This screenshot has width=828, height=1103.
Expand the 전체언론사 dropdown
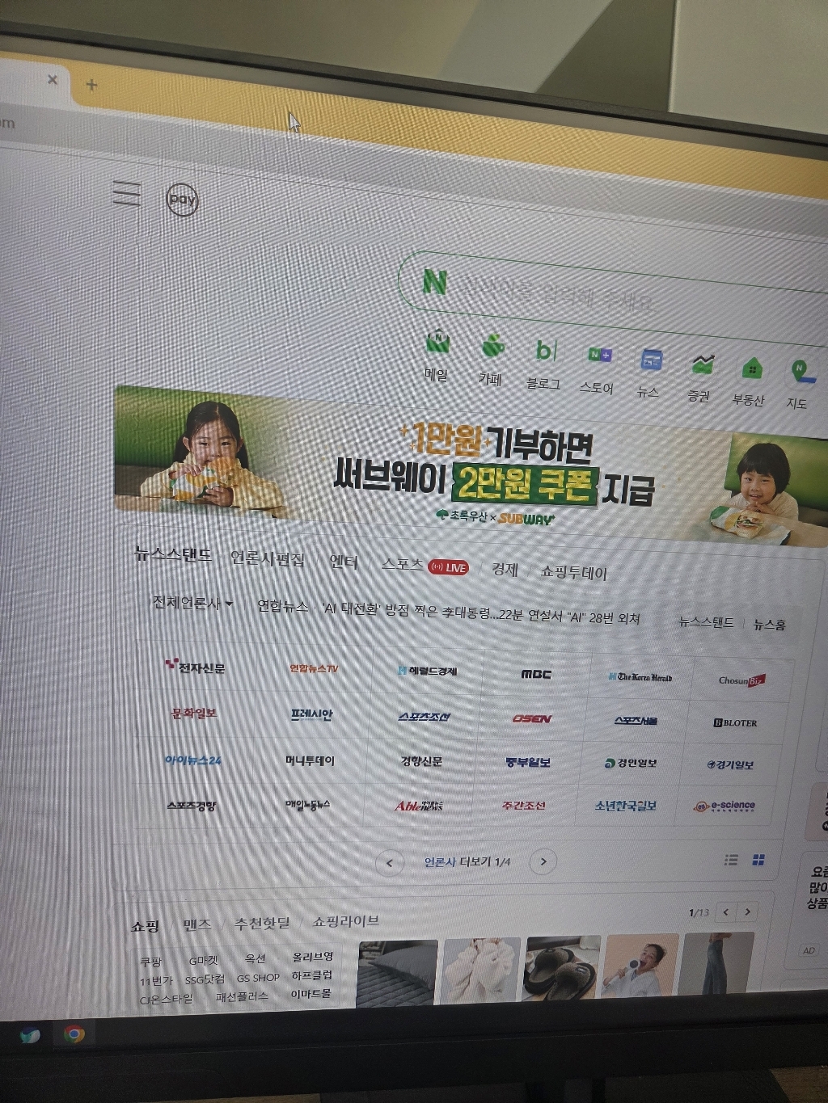[x=192, y=603]
